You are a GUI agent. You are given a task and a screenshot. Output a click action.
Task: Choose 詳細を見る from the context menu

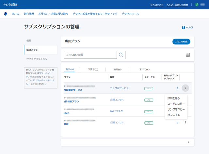tap(173, 98)
